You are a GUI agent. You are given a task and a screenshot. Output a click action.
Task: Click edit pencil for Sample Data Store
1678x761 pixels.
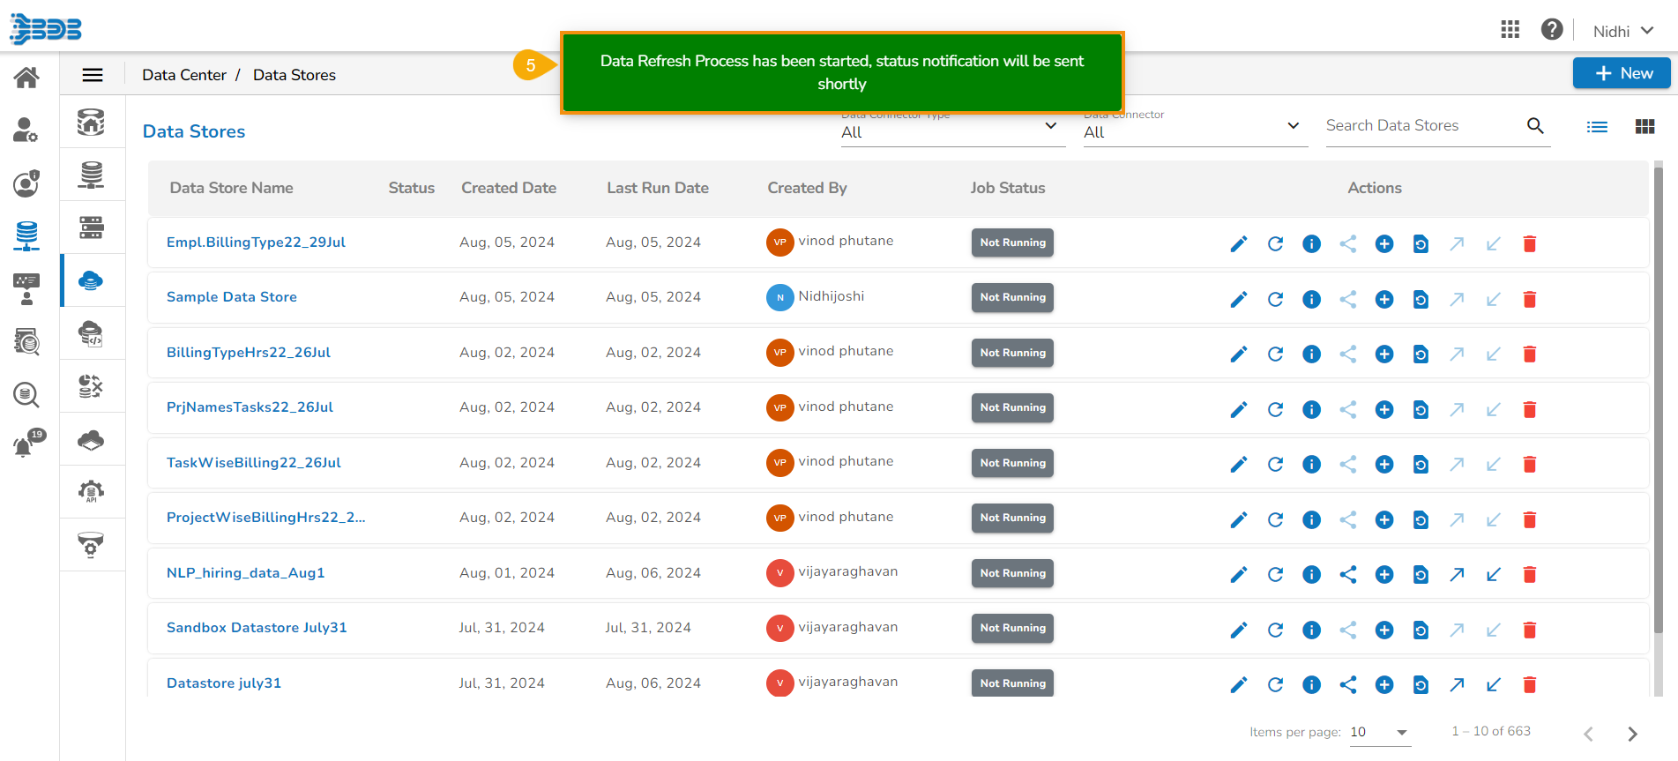(x=1239, y=300)
